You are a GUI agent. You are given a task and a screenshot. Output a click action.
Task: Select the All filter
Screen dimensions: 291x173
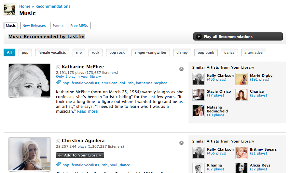tap(9, 52)
